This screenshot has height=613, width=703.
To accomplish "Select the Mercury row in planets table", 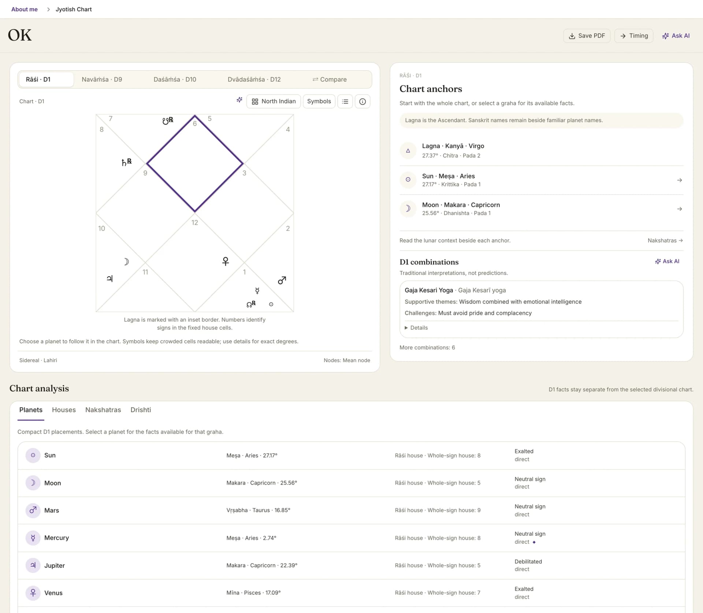I will point(351,538).
